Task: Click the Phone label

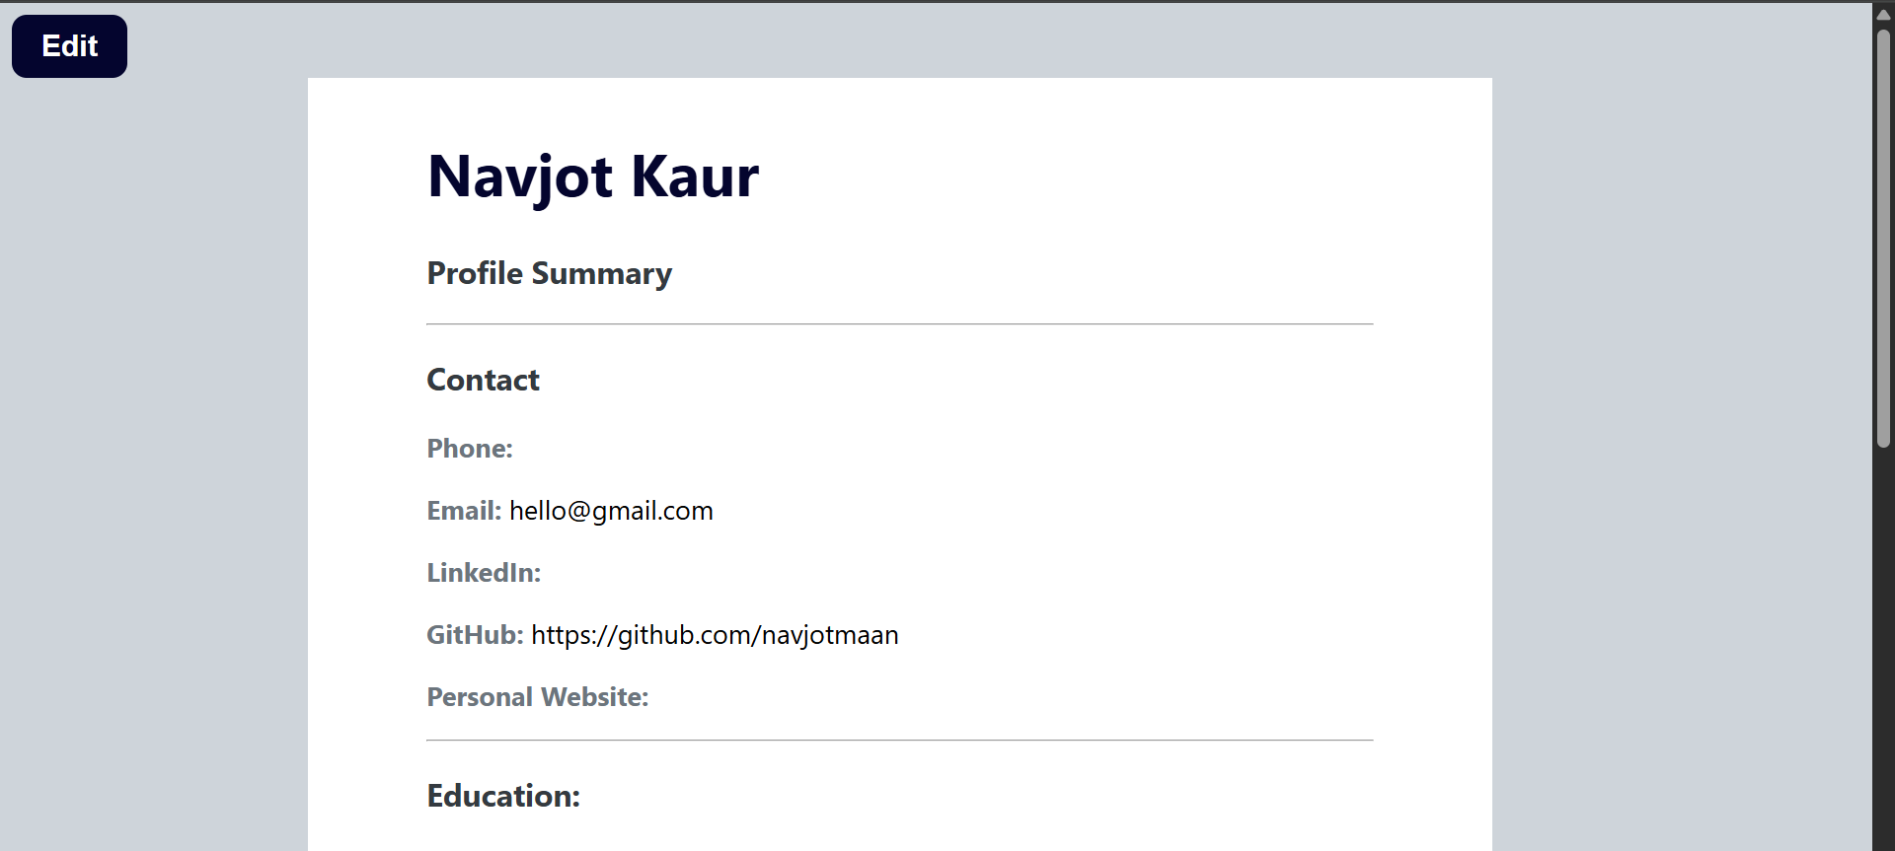Action: tap(470, 449)
